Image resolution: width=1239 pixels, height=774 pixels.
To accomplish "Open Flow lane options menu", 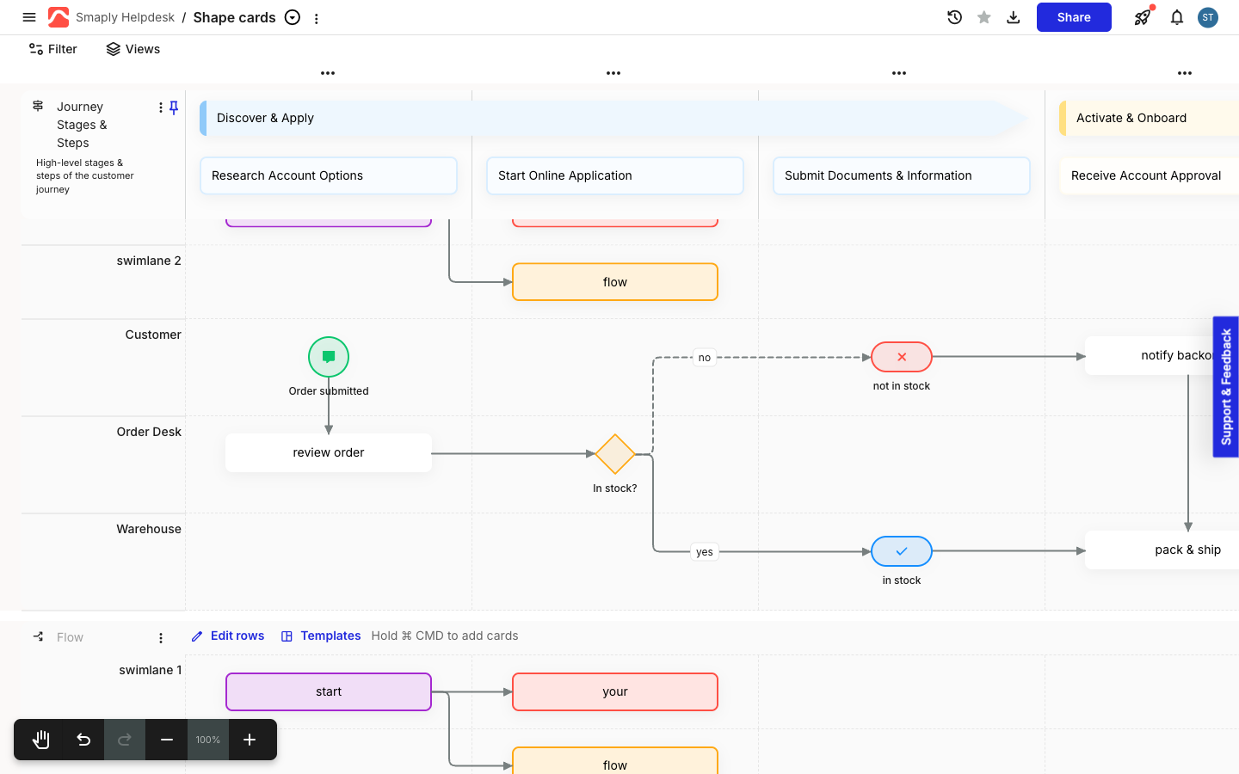I will pos(161,637).
